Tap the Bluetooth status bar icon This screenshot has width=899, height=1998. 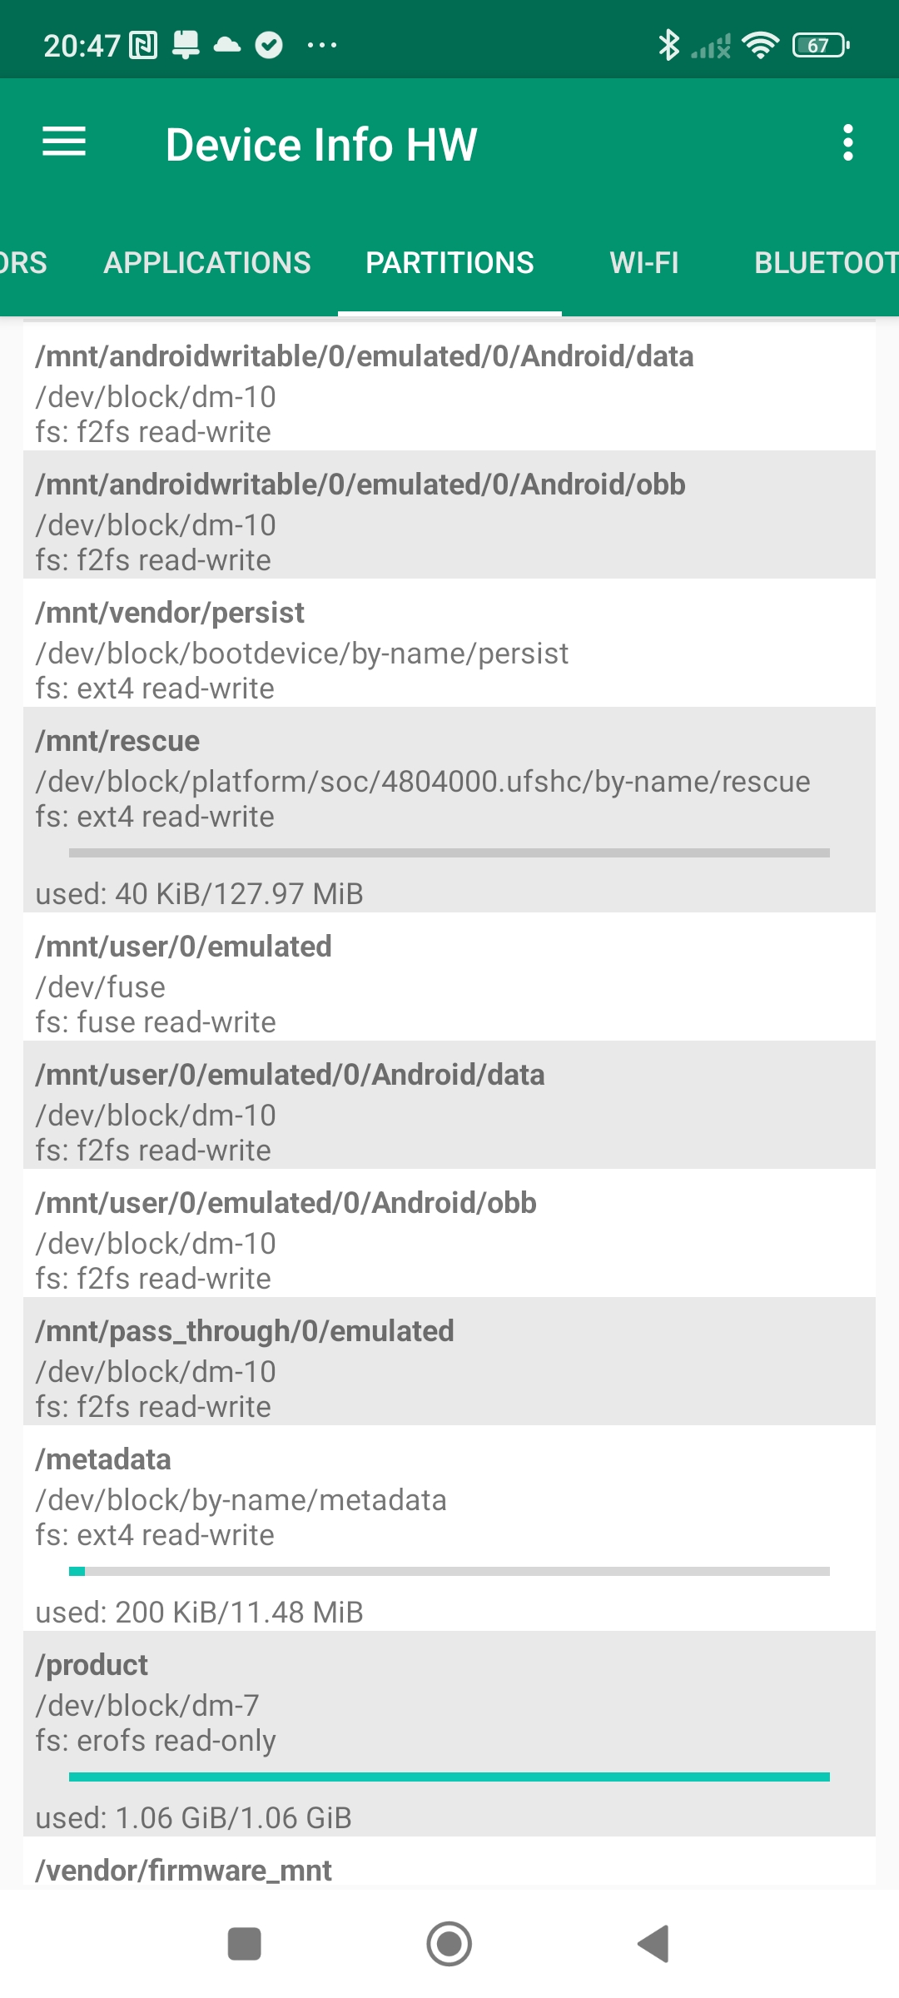pyautogui.click(x=668, y=45)
